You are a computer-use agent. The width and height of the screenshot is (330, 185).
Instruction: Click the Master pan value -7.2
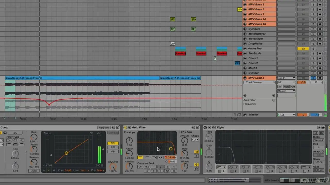[x=317, y=115]
